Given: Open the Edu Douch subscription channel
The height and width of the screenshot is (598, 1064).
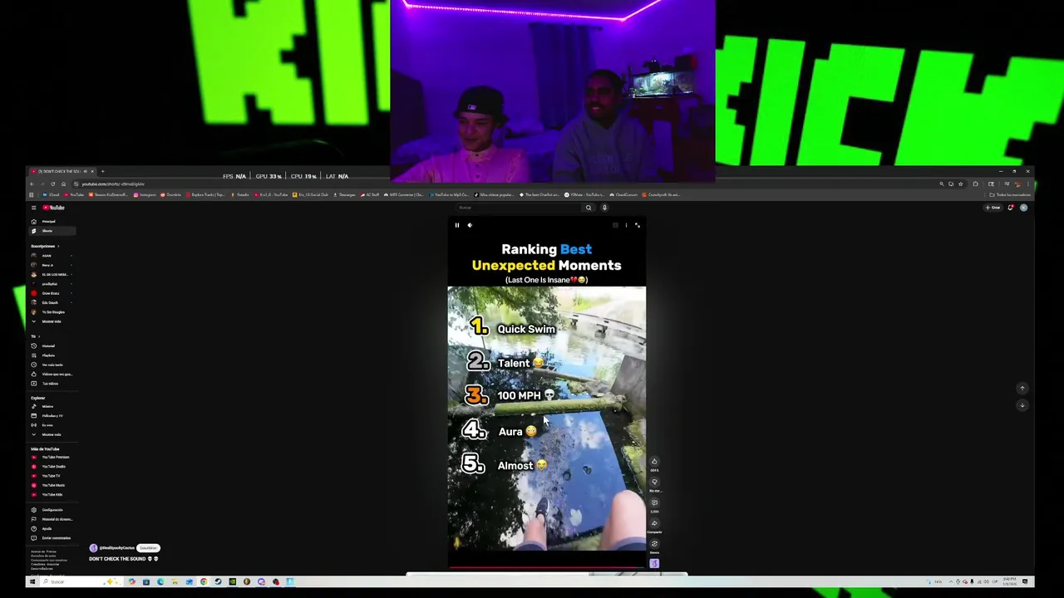Looking at the screenshot, I should click(x=52, y=302).
